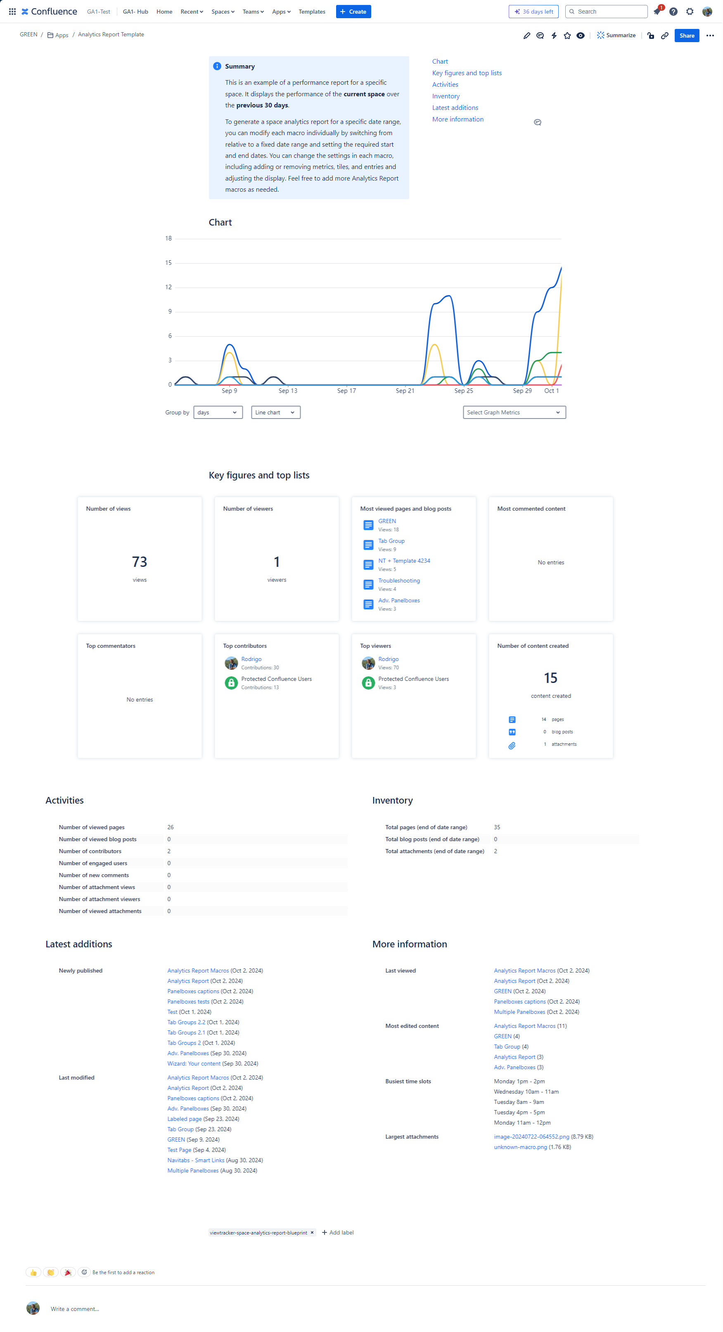Open the help question mark icon
The width and height of the screenshot is (723, 1332).
(x=673, y=12)
